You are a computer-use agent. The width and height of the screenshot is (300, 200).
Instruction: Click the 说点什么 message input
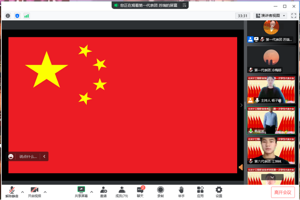28,157
